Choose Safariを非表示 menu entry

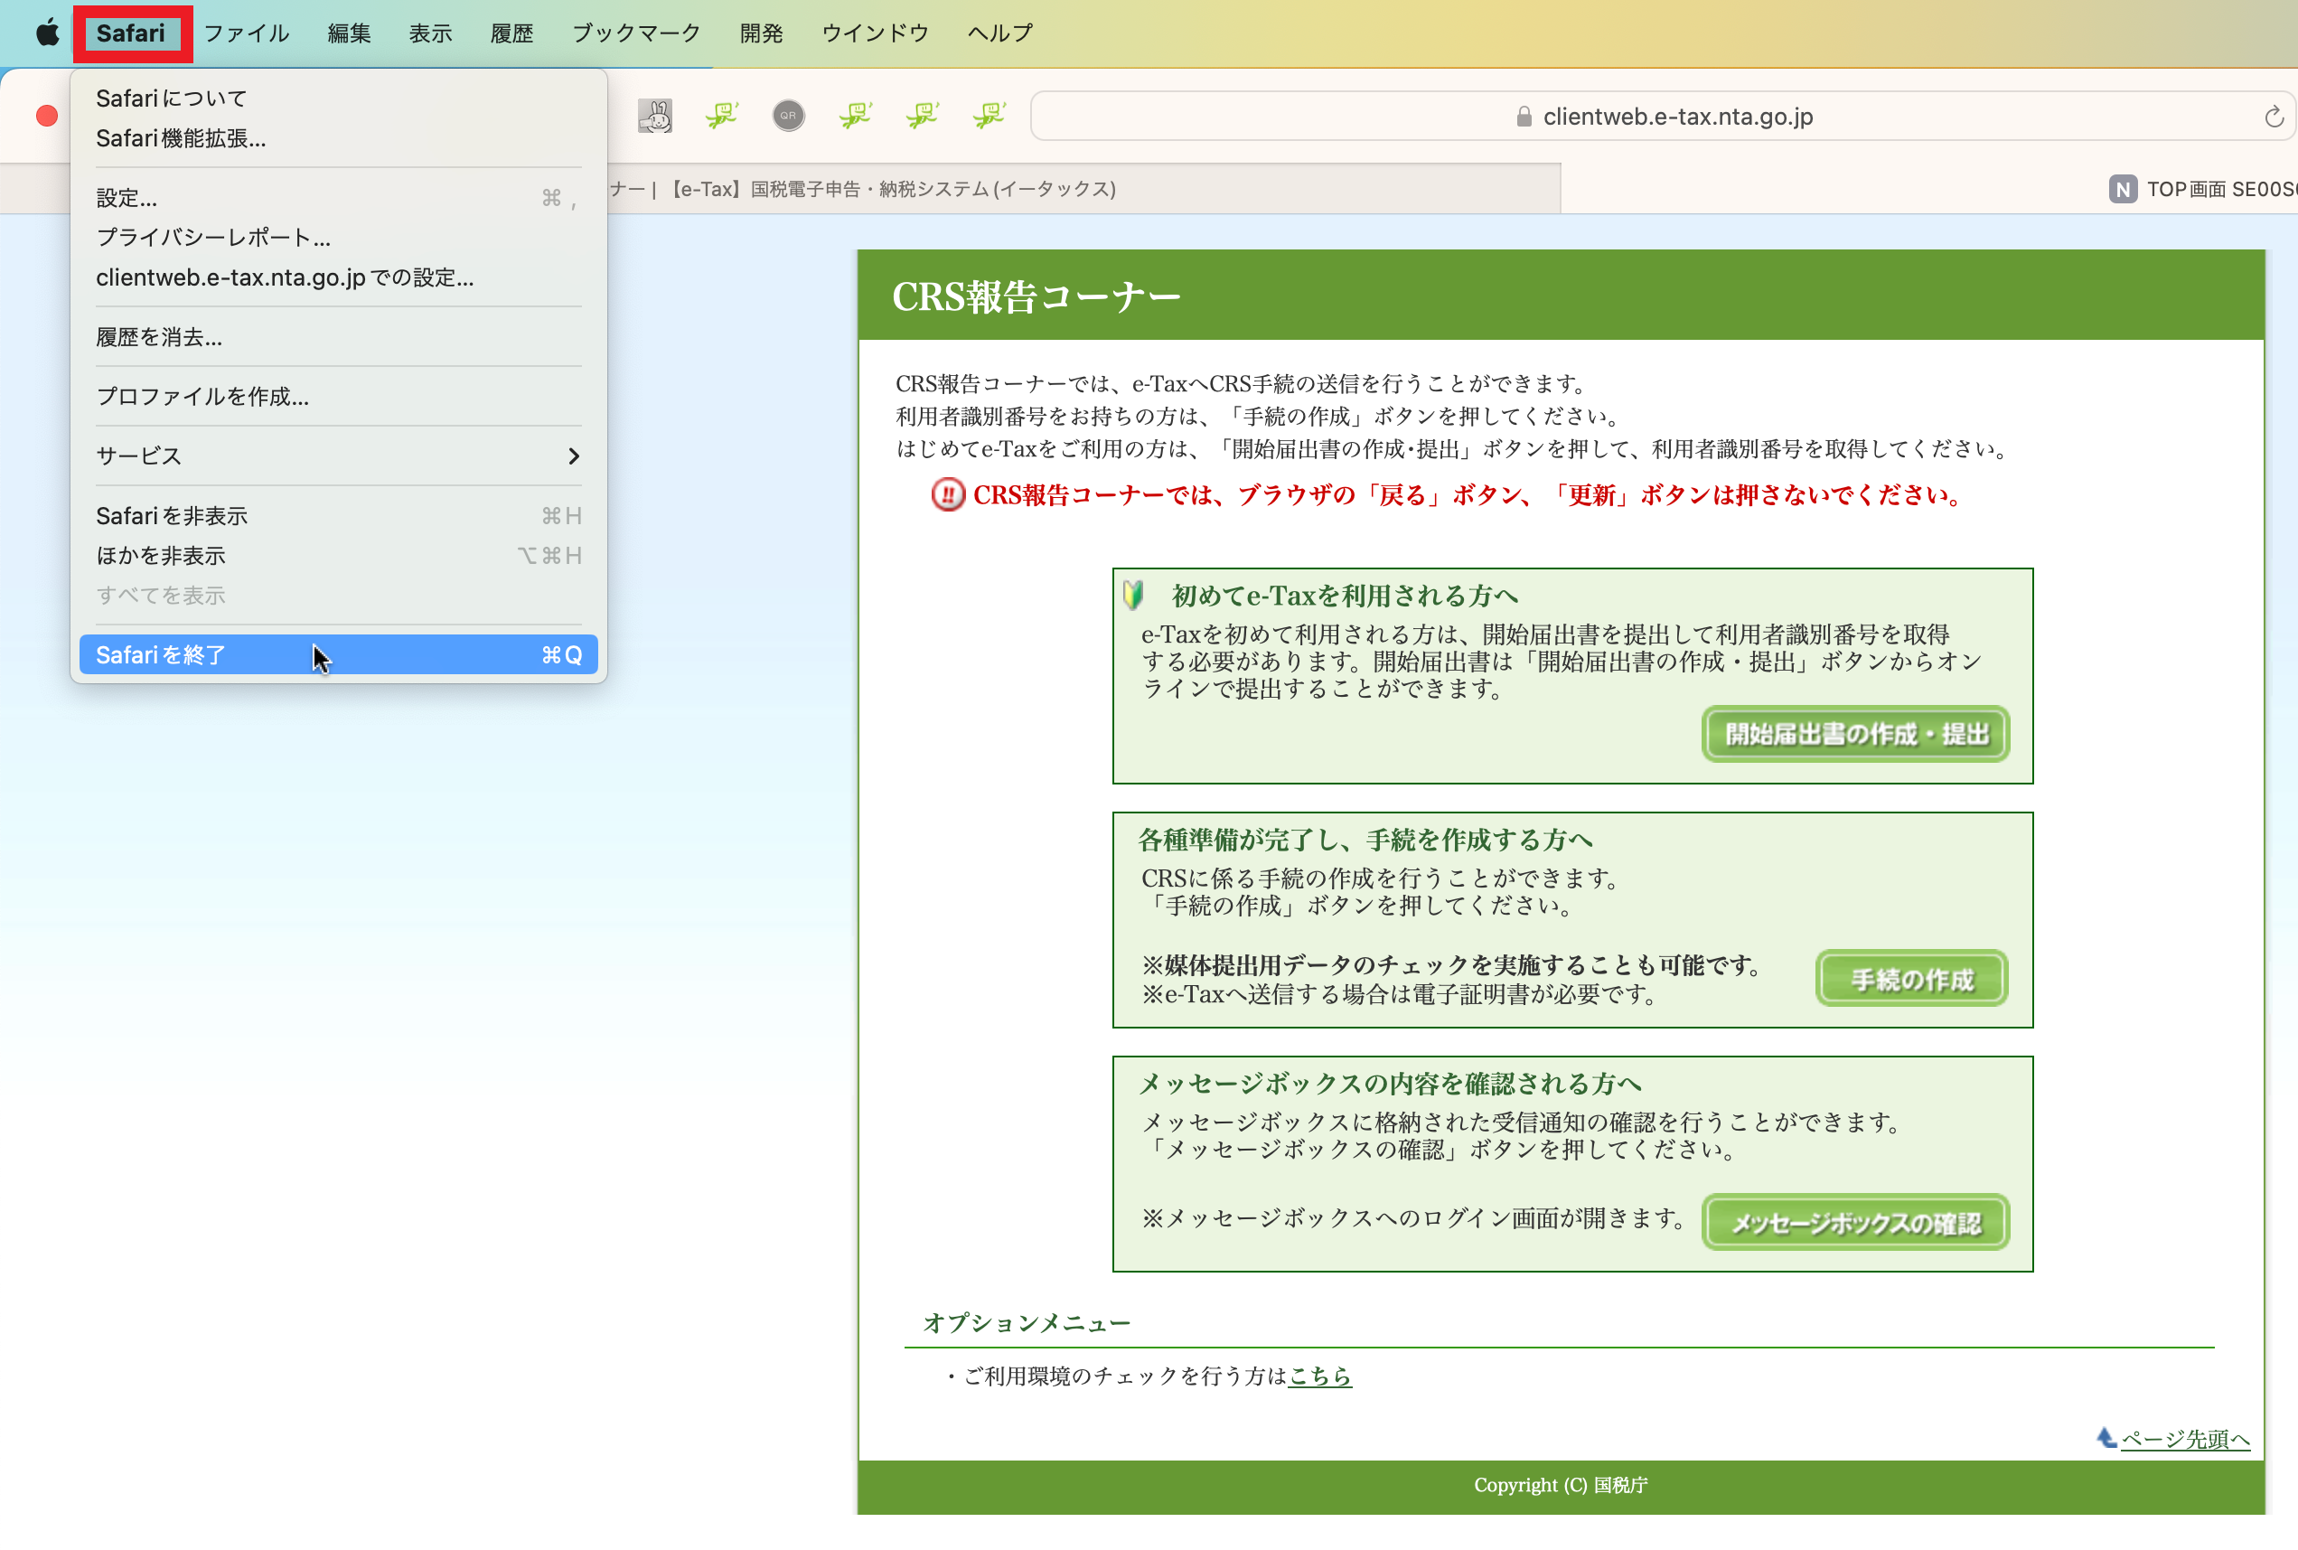(x=338, y=516)
